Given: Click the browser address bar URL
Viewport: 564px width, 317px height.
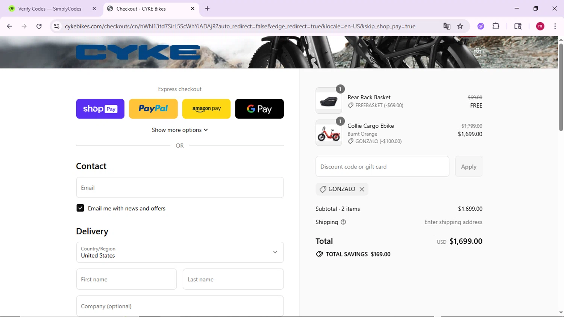Looking at the screenshot, I should (x=240, y=26).
